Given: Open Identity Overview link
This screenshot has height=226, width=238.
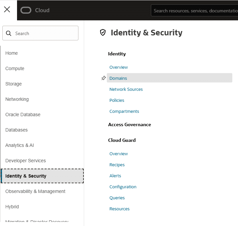Looking at the screenshot, I should [118, 67].
